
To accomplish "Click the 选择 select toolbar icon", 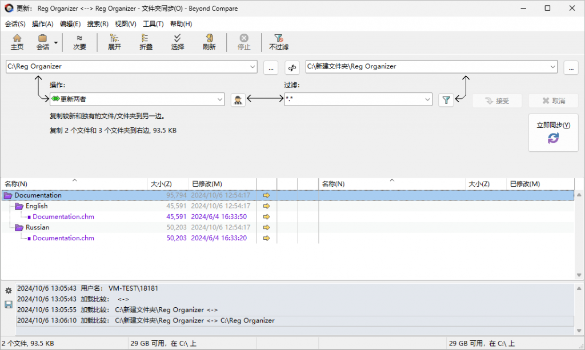I will click(x=177, y=42).
